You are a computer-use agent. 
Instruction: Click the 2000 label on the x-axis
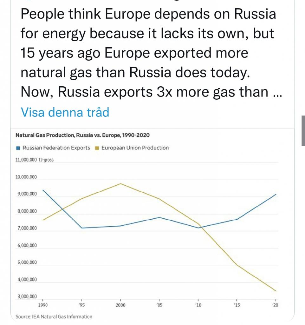[x=120, y=305]
